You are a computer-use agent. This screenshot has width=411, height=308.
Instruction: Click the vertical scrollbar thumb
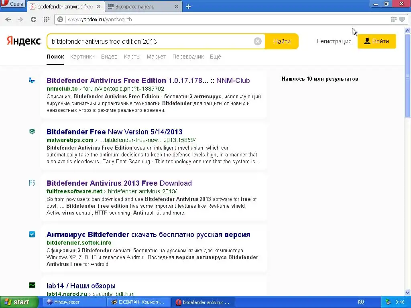408,76
